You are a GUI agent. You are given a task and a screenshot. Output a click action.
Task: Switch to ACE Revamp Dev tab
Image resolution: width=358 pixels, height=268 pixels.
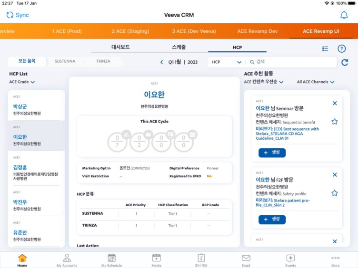[x=258, y=31]
